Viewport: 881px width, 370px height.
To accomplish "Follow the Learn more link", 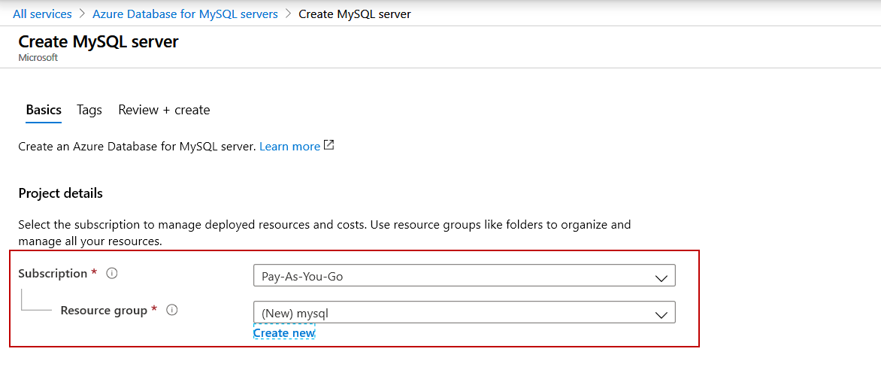I will pos(289,147).
